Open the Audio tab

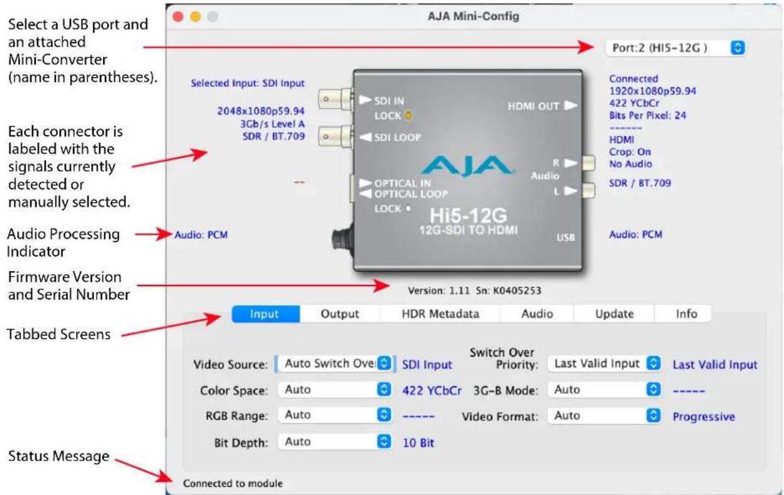(537, 314)
